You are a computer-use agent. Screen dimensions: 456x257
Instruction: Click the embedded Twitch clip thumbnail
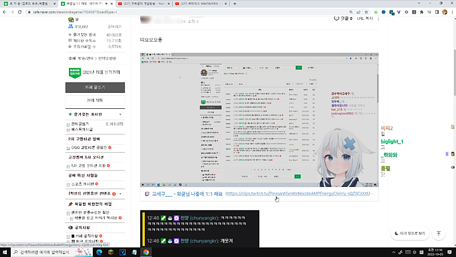(259, 120)
